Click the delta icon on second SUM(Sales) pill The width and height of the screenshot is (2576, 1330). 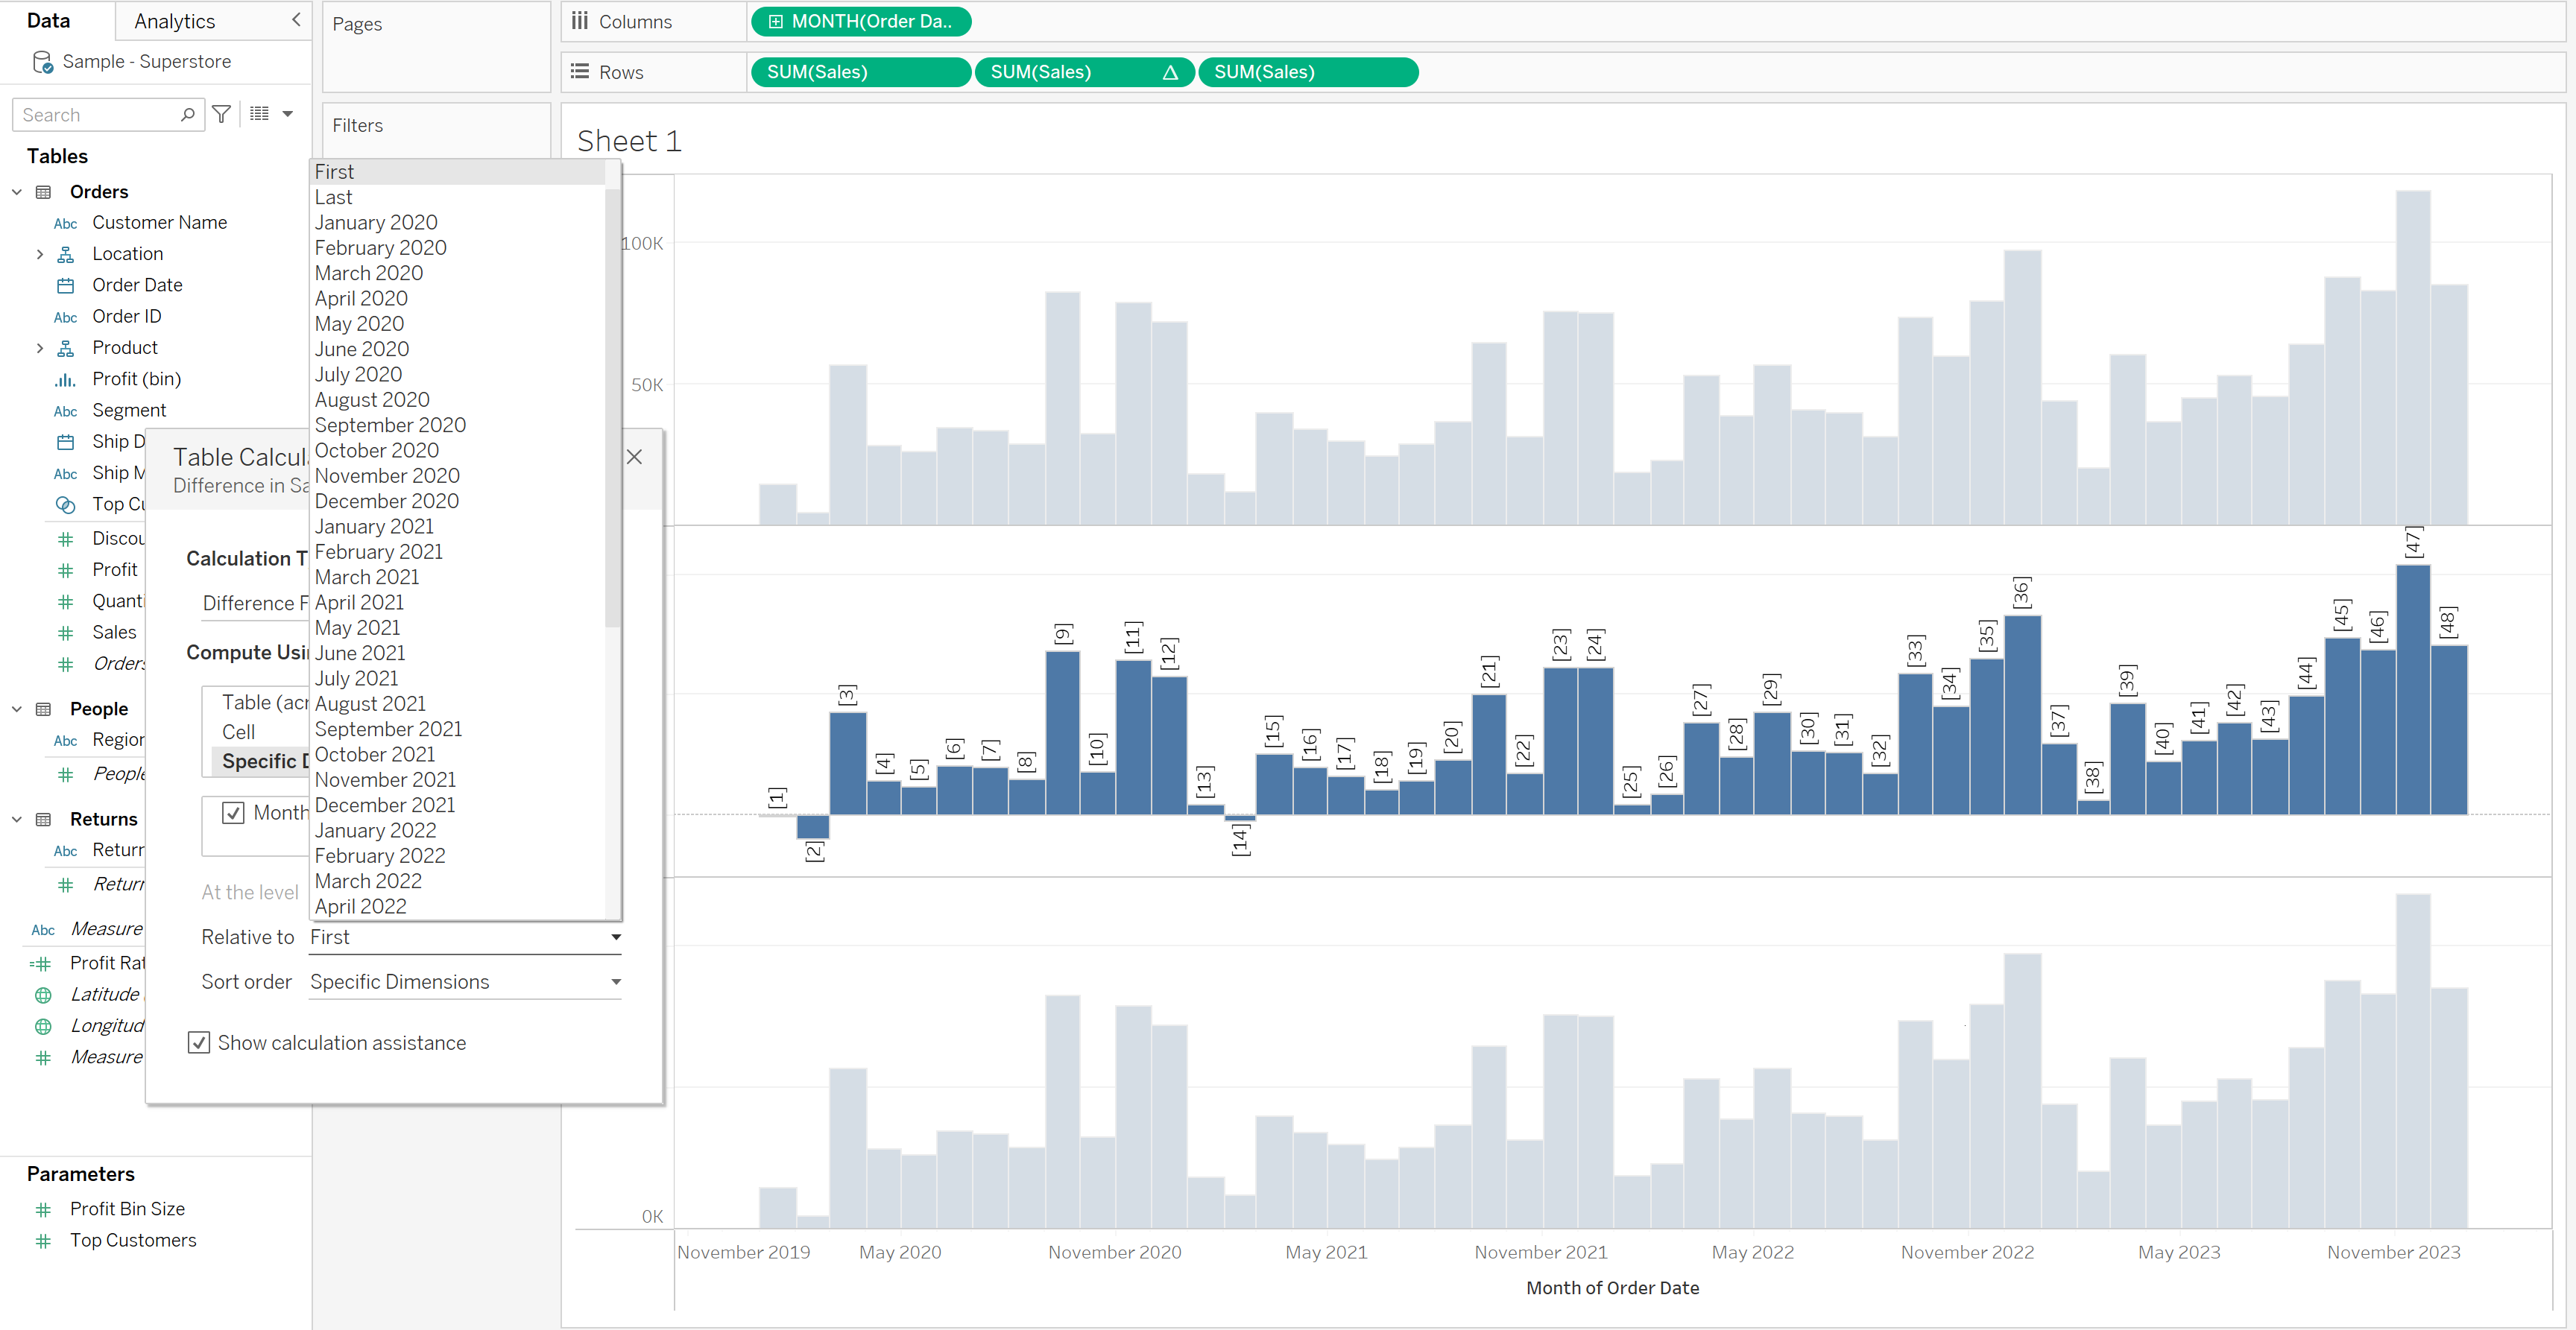[1169, 72]
